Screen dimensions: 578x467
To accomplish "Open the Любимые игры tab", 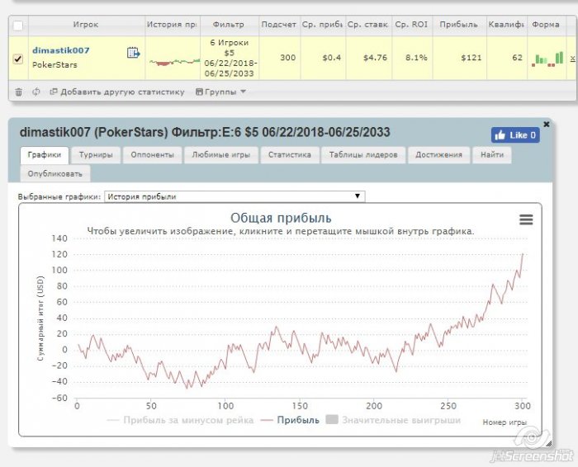I will click(220, 154).
